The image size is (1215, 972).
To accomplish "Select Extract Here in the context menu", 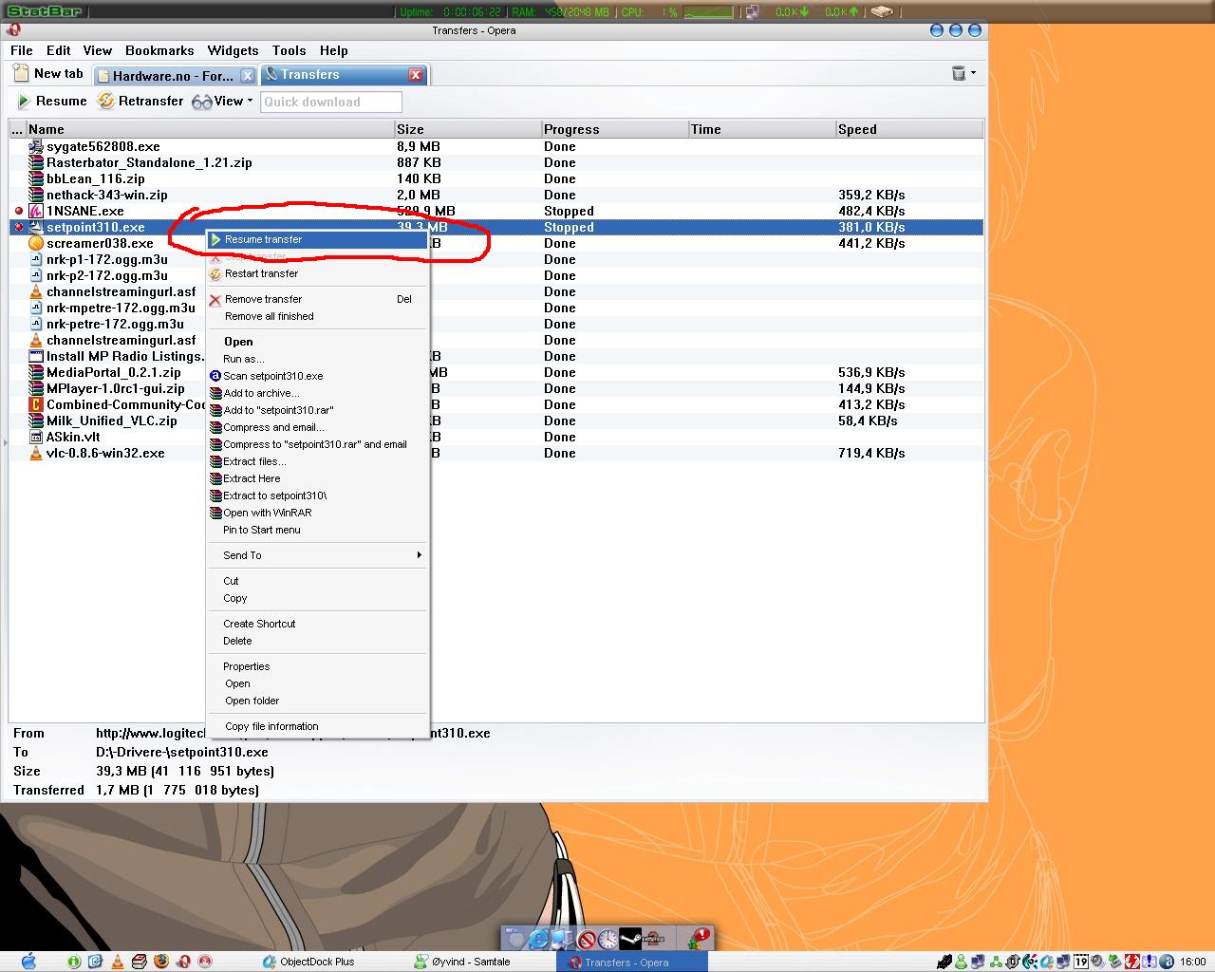I will pos(317,478).
